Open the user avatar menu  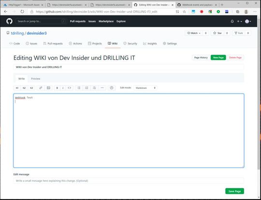pyautogui.click(x=248, y=21)
